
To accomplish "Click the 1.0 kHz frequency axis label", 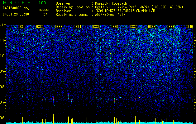I will pos(3,56).
